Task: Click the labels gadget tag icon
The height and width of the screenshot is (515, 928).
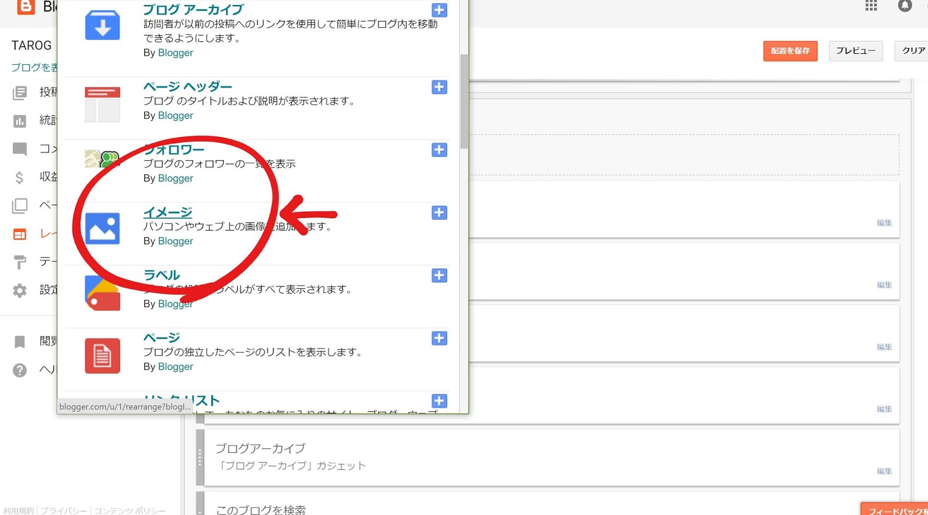Action: (103, 293)
